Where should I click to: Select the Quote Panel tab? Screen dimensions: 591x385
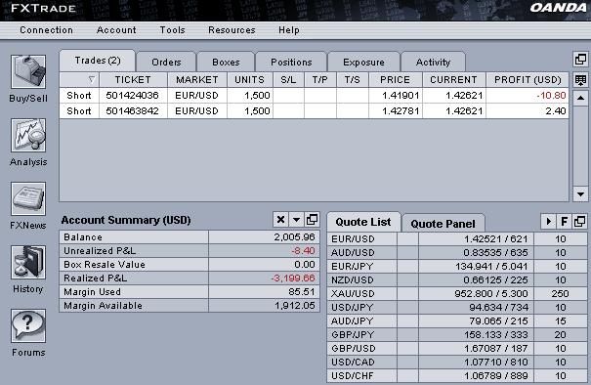click(443, 224)
